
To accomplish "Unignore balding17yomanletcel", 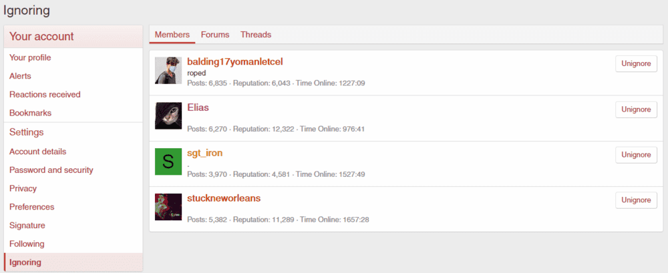I will pos(636,64).
